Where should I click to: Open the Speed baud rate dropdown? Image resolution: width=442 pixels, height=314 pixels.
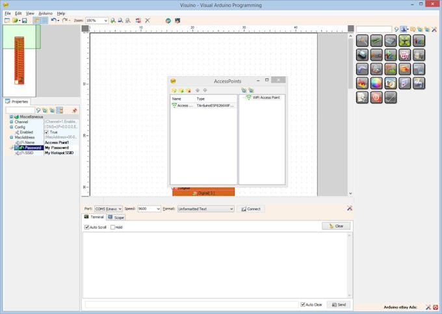click(157, 209)
